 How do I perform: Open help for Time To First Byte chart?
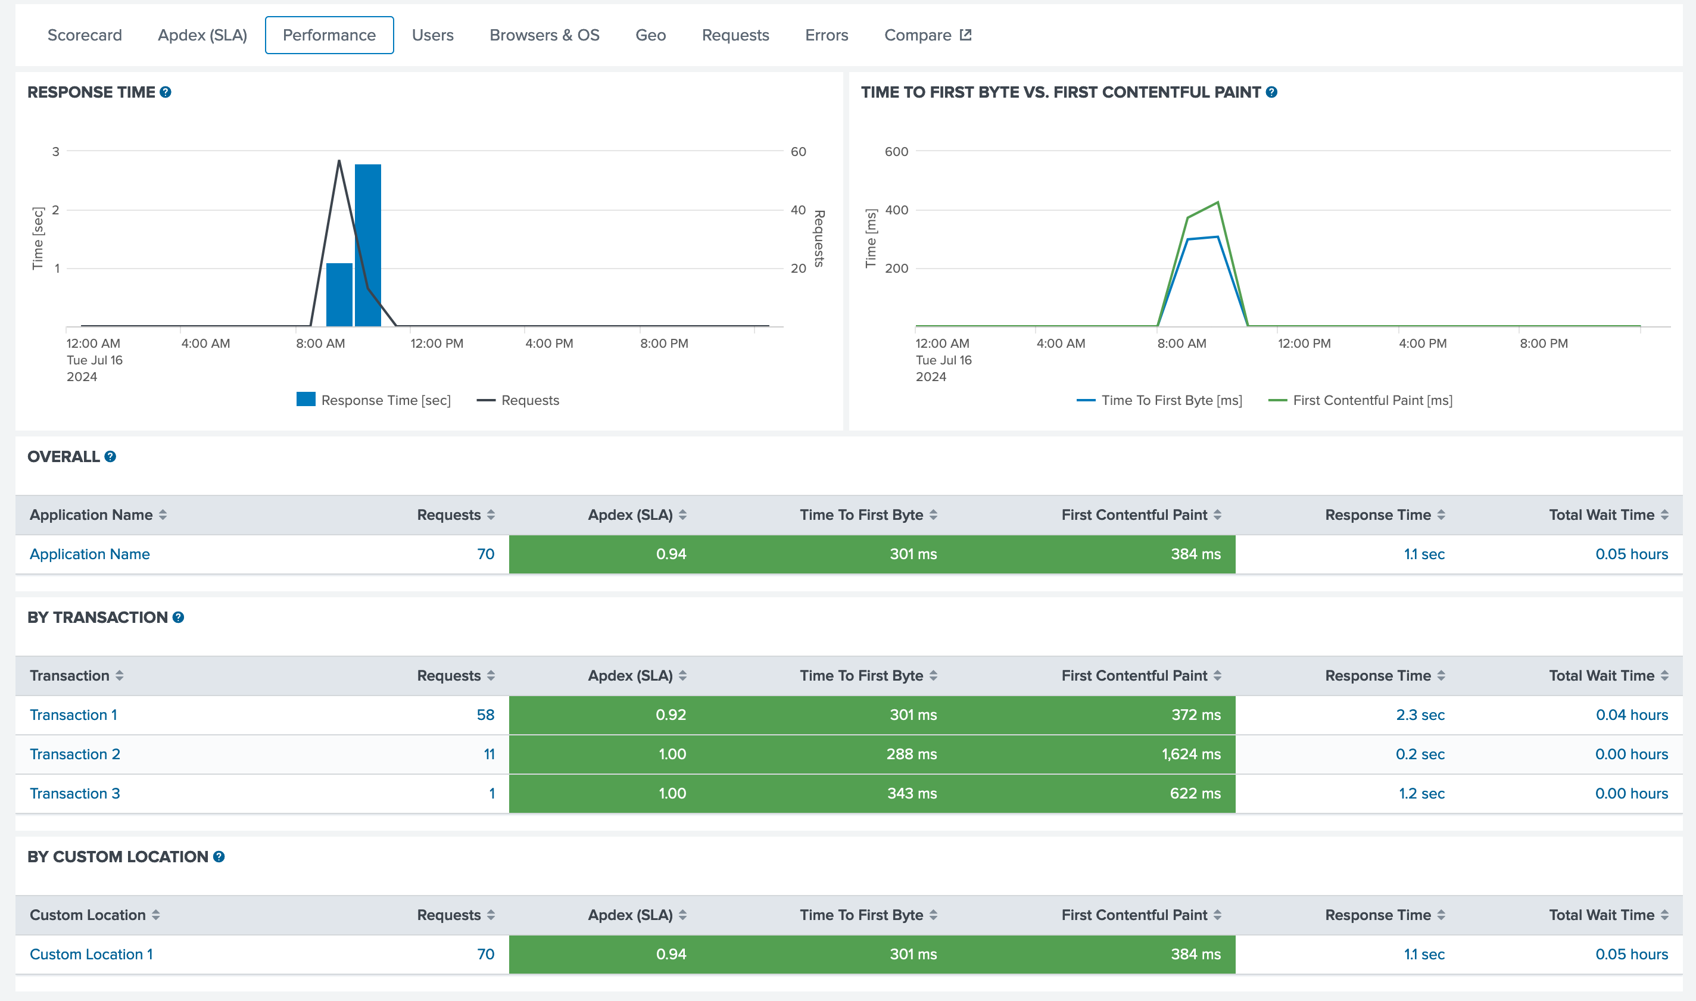pyautogui.click(x=1271, y=92)
